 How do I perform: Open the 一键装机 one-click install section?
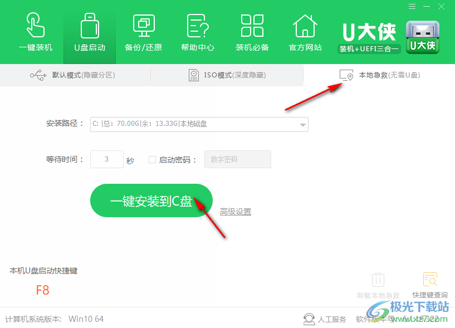click(36, 32)
